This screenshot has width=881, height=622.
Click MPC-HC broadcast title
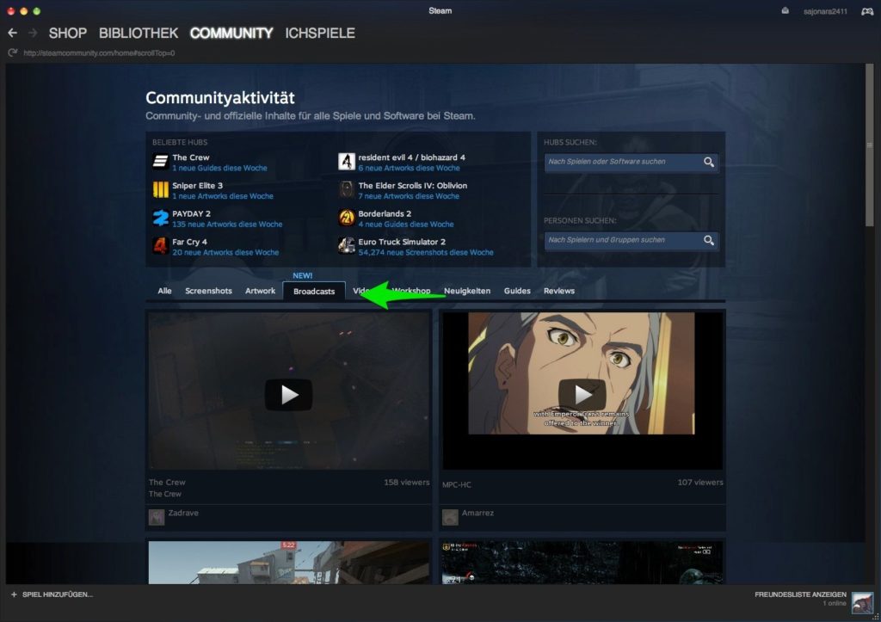pyautogui.click(x=456, y=484)
